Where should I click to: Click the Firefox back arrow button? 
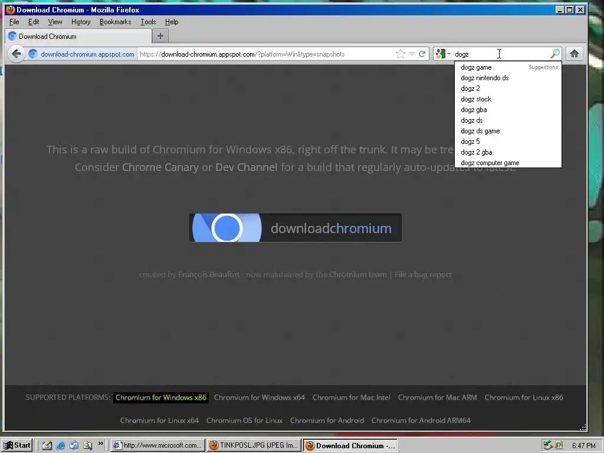pyautogui.click(x=16, y=54)
